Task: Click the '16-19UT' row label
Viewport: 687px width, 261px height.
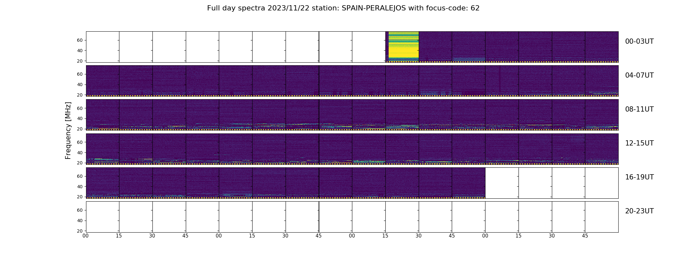Action: click(639, 177)
